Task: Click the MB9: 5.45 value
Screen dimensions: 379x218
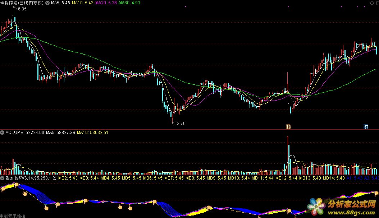Action: tap(216, 178)
